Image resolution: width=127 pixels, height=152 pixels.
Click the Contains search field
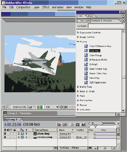(x=106, y=26)
